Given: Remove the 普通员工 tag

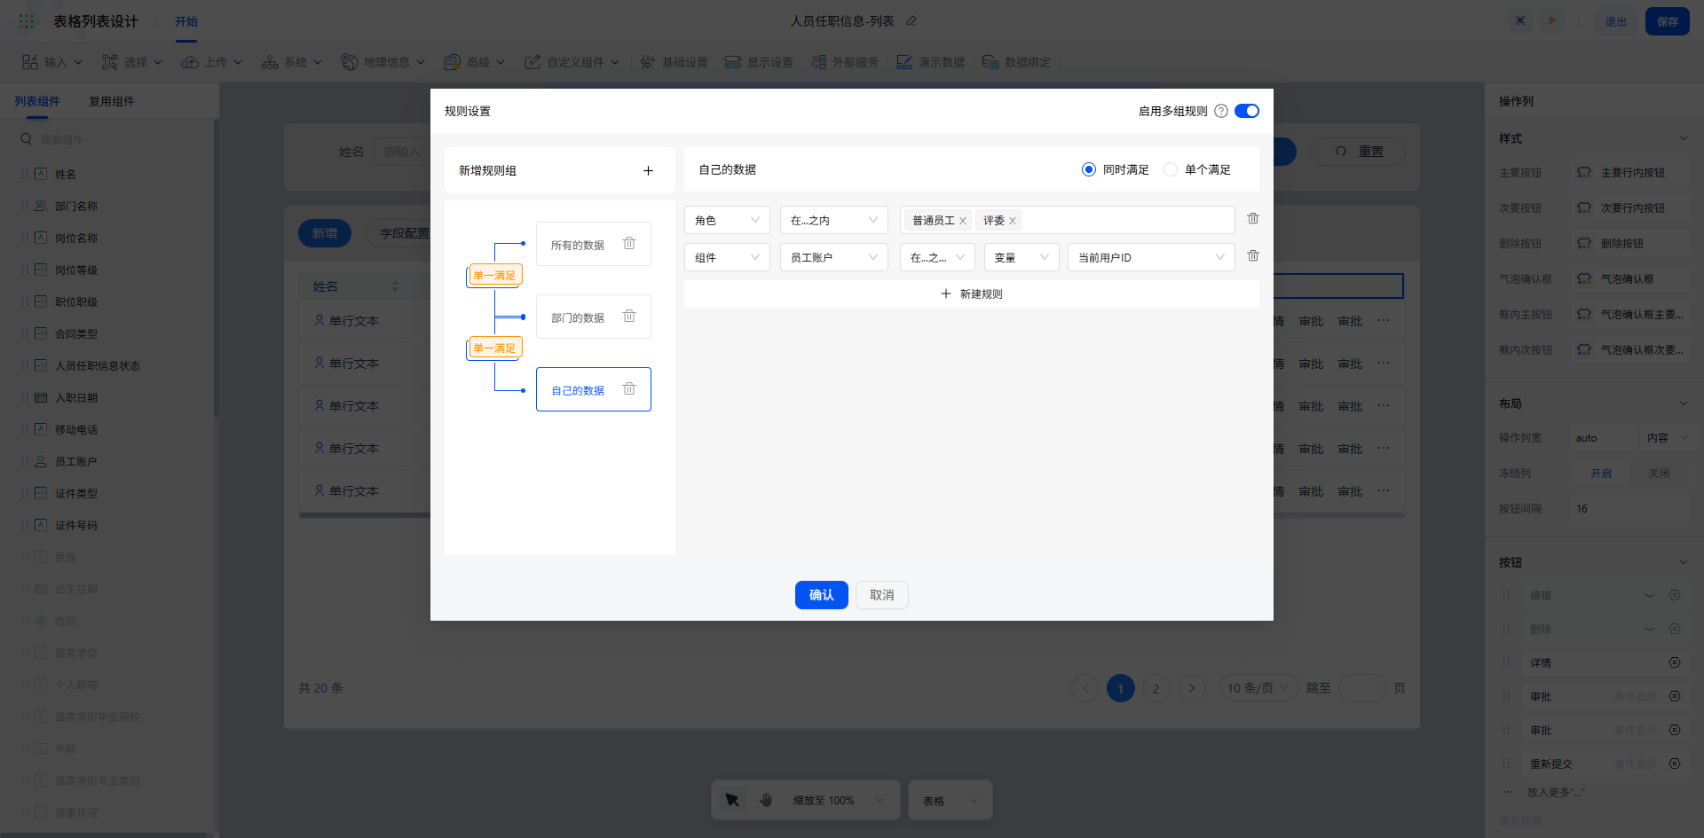Looking at the screenshot, I should pos(963,221).
